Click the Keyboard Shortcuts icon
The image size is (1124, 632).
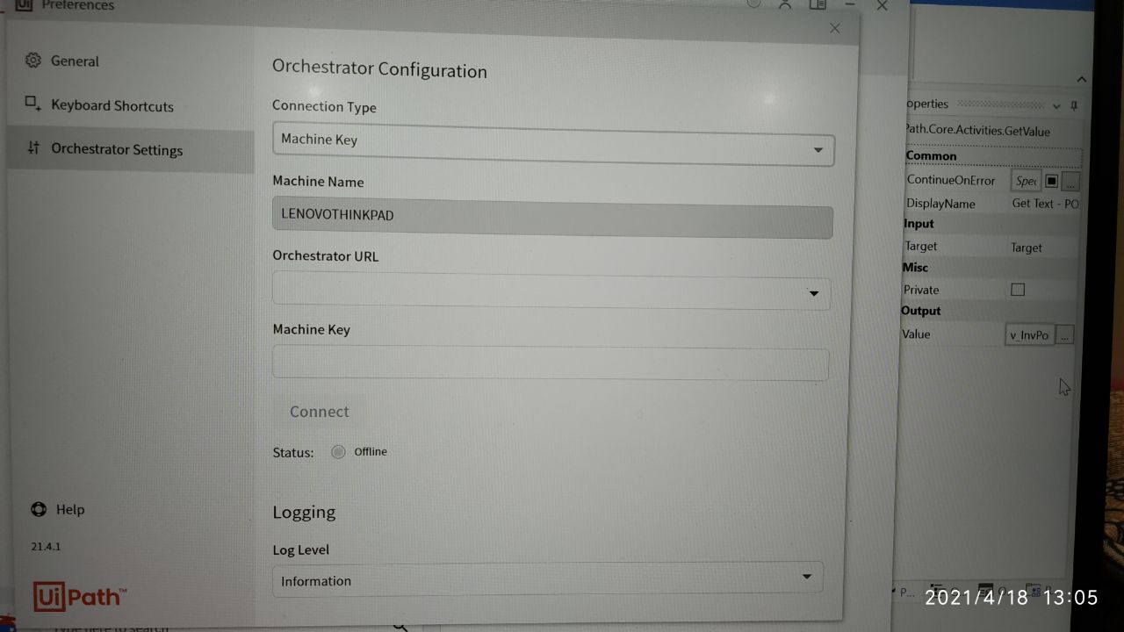tap(33, 104)
